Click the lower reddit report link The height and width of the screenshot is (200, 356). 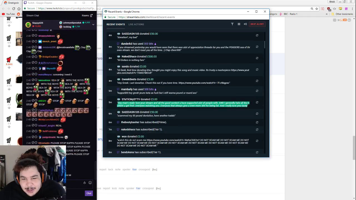pyautogui.click(x=107, y=188)
